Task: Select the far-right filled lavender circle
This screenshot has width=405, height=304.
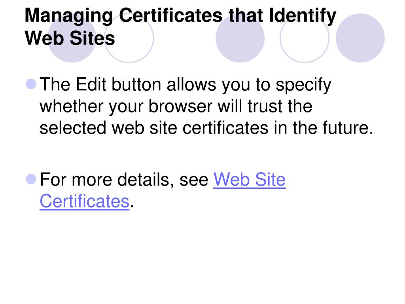Action: [360, 38]
